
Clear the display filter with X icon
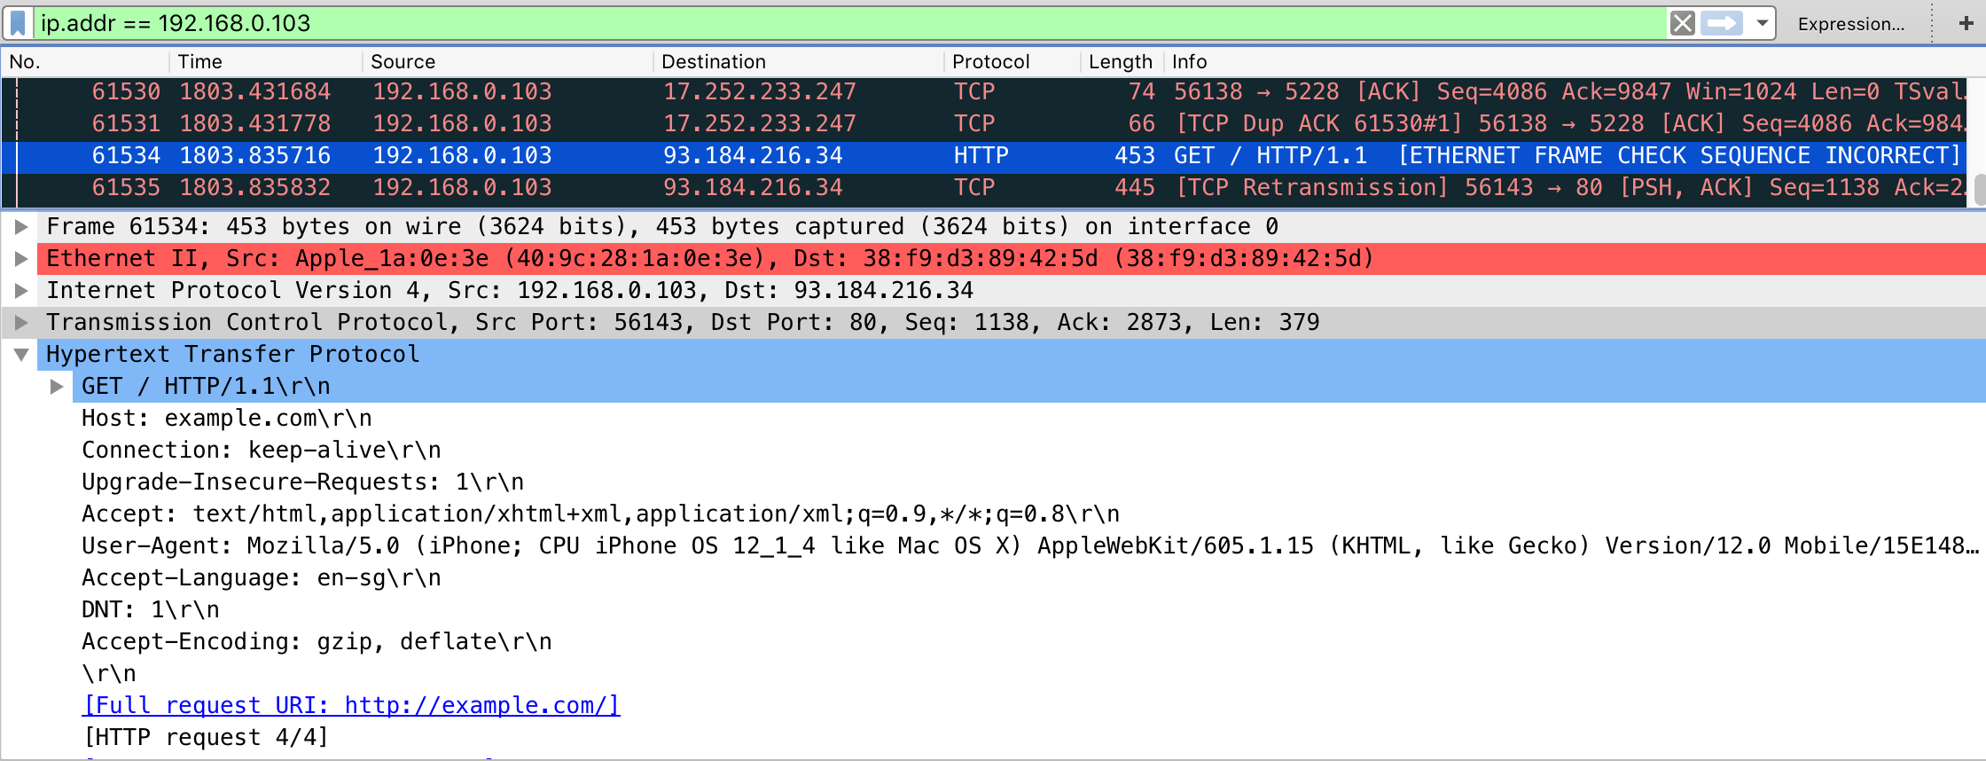1682,23
